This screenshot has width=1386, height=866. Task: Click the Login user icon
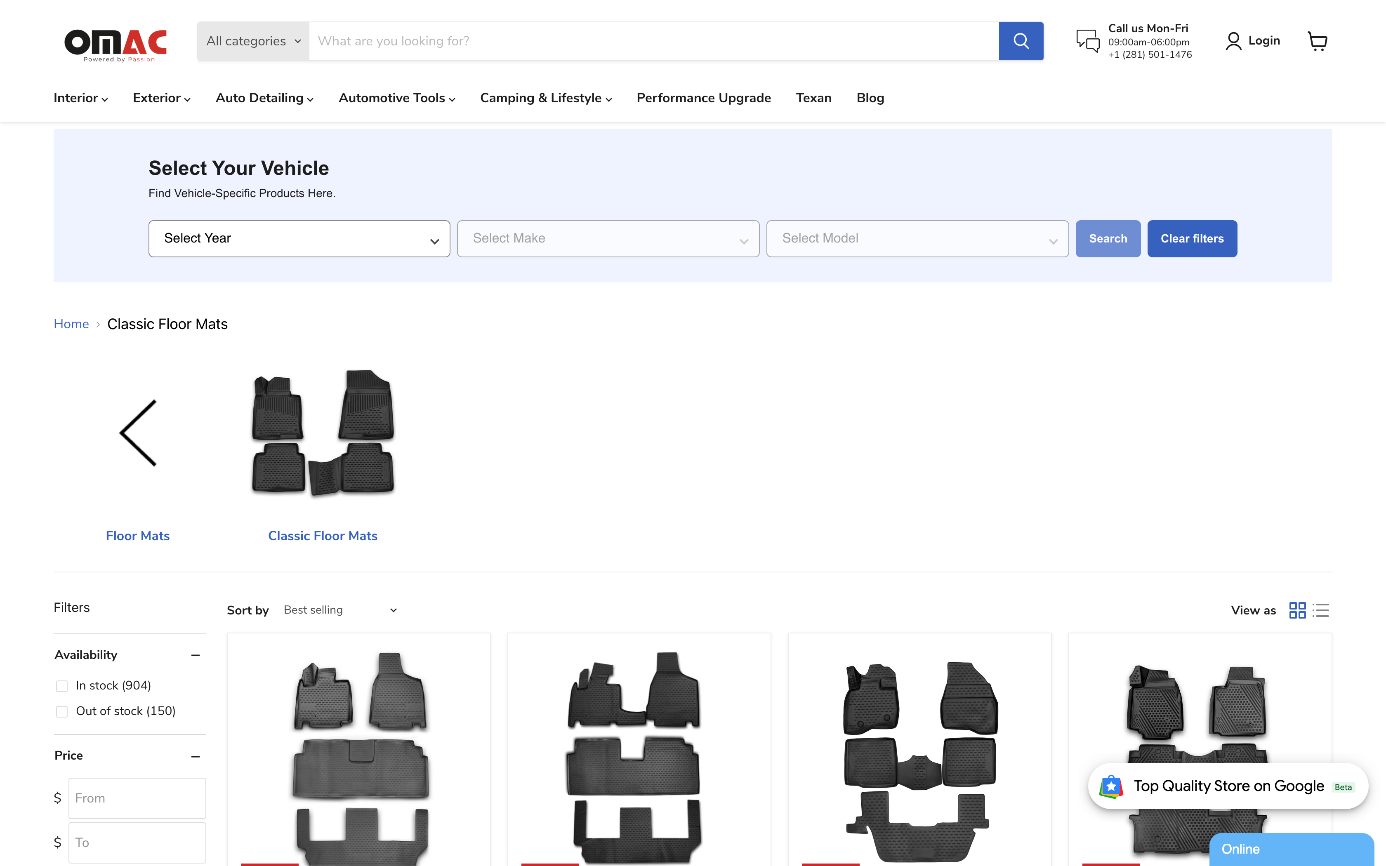(1233, 41)
